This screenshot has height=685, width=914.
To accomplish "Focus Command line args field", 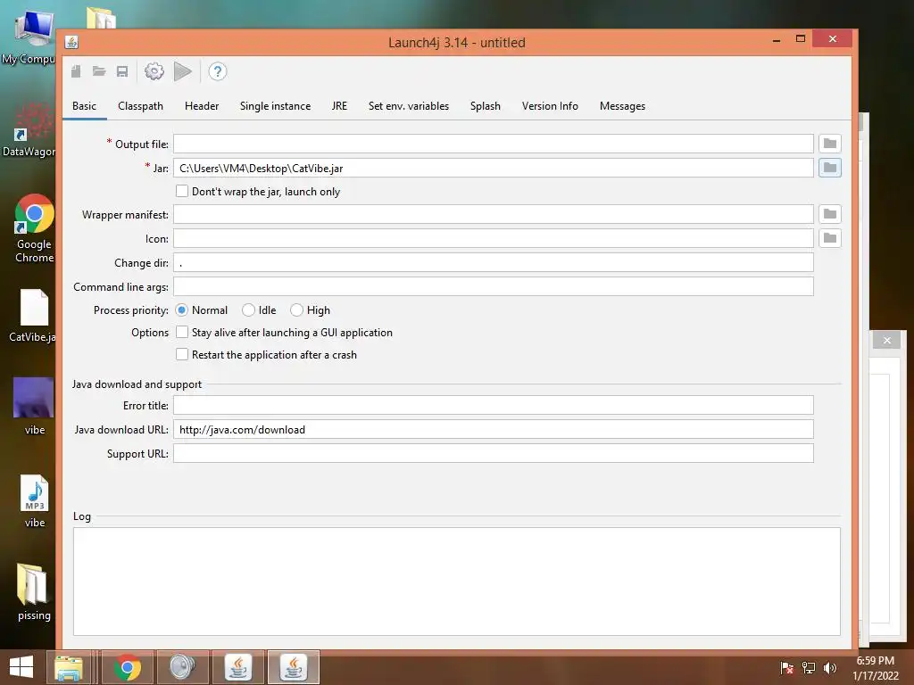I will 493,286.
